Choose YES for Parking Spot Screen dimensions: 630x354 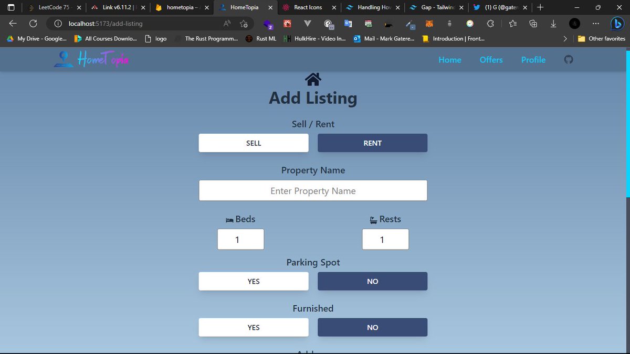254,281
